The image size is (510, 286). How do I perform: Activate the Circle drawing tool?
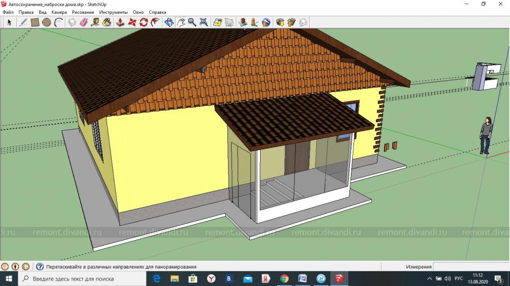(x=46, y=22)
